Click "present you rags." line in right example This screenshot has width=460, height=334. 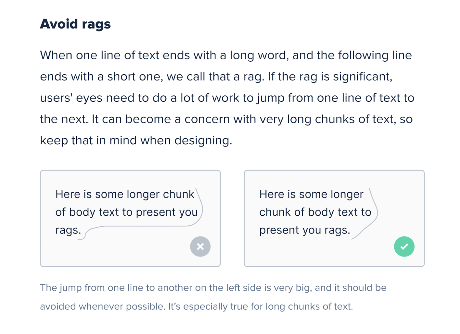click(305, 230)
